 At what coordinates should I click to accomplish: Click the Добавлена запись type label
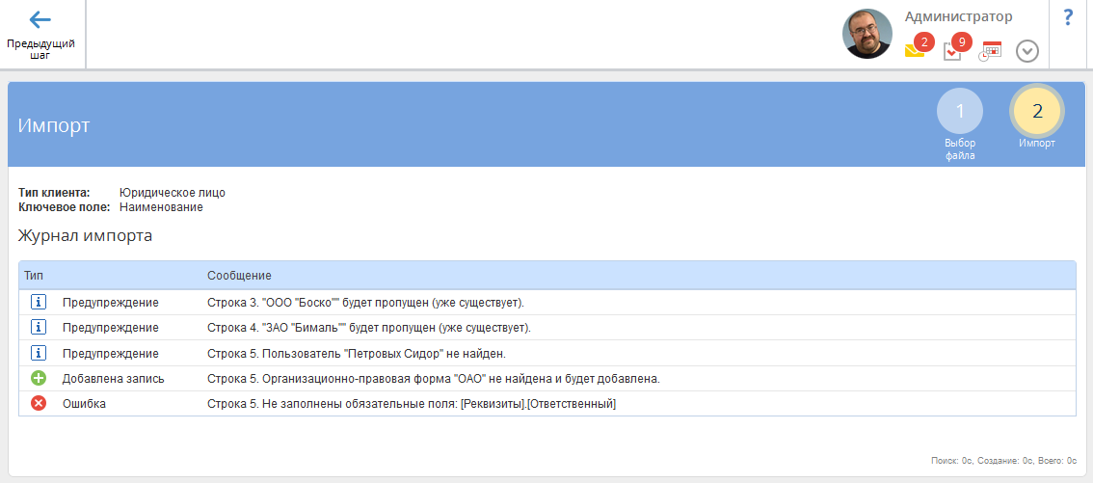114,379
